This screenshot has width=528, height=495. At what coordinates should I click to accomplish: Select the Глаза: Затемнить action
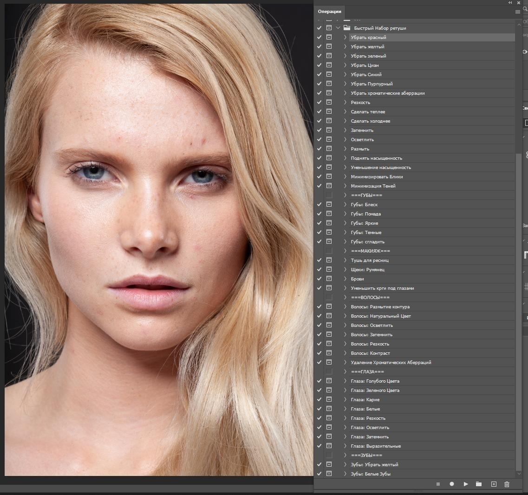(432, 436)
